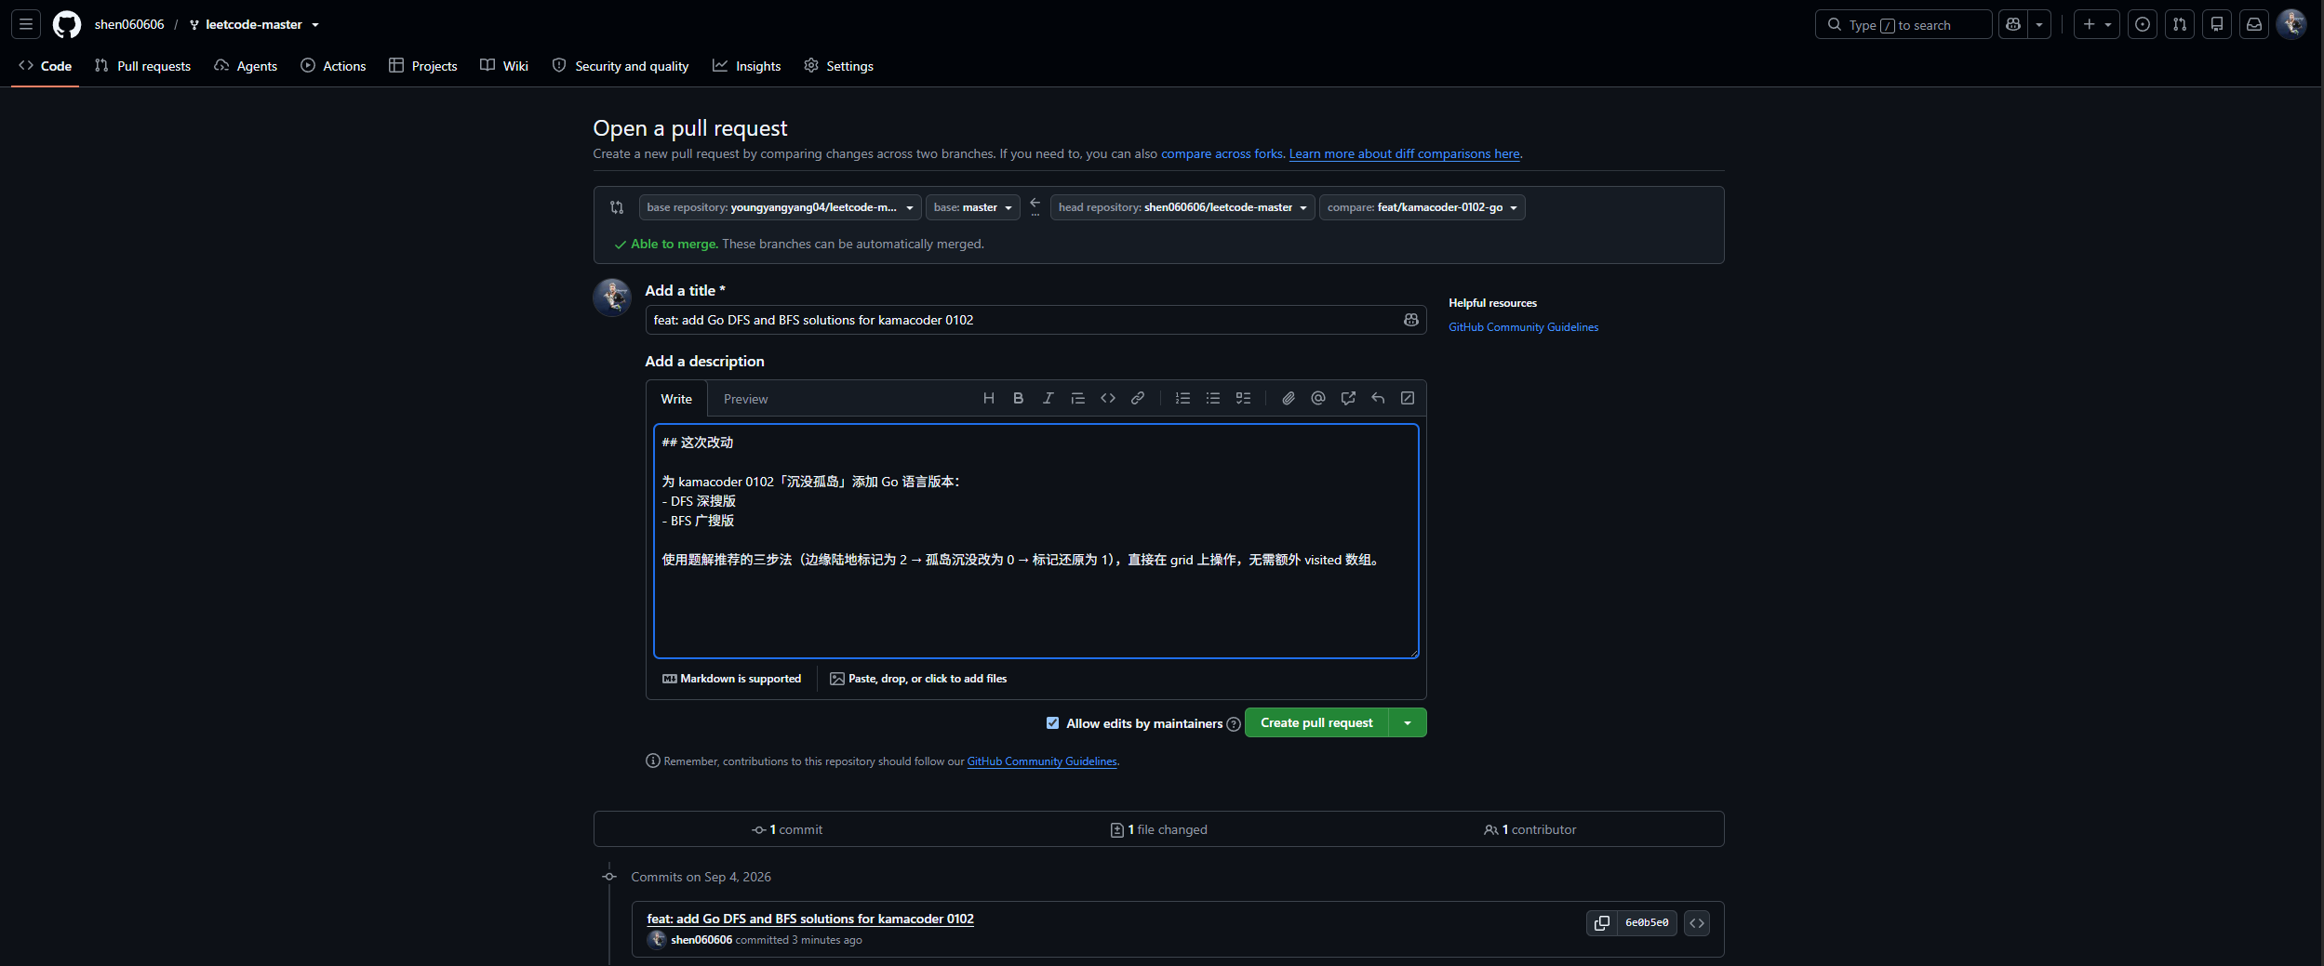Screen dimensions: 2324x966
Task: Copy the full SHA for commit 6e0b5e0
Action: coord(1602,922)
